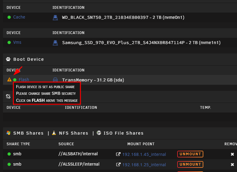Click the green status dot next to Vms
The height and width of the screenshot is (172, 237).
pos(9,43)
